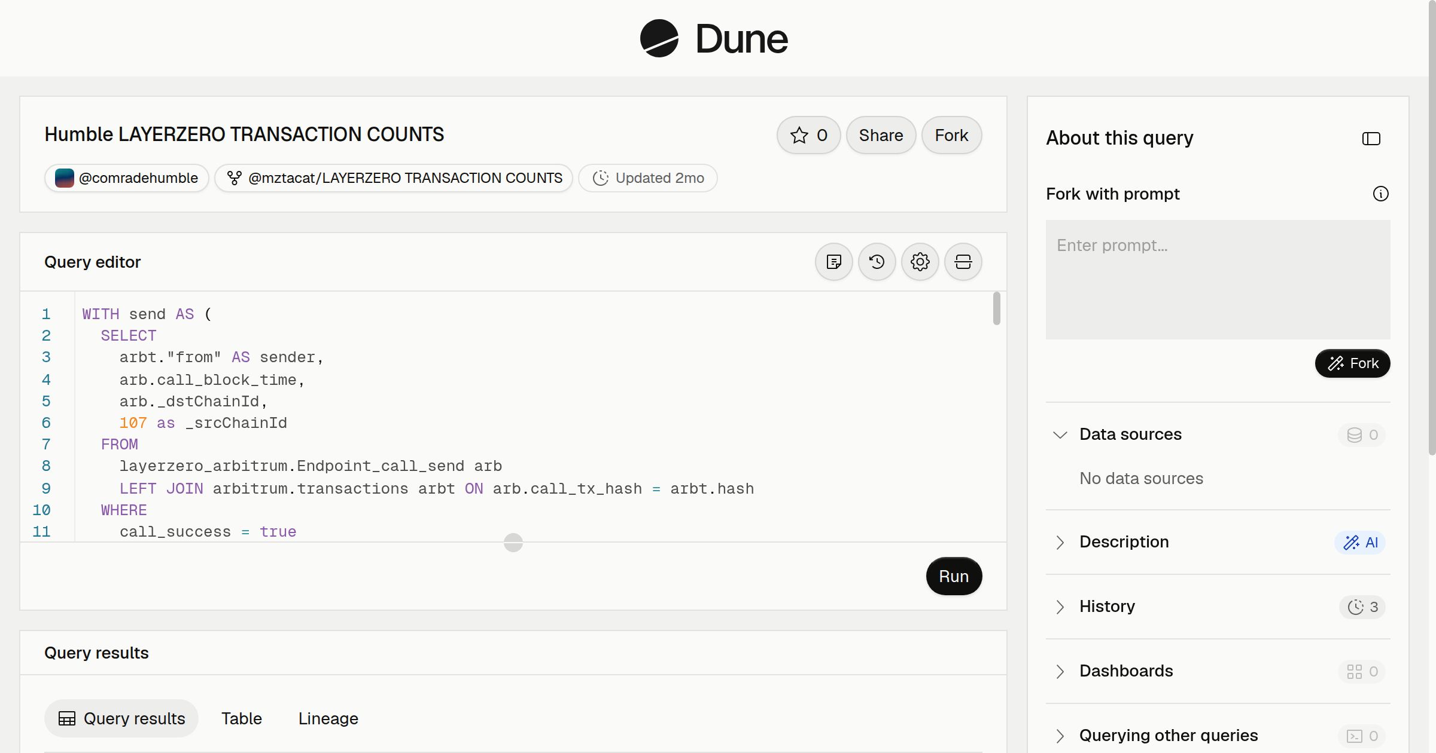Switch to the Table tab
The image size is (1436, 753).
242,718
